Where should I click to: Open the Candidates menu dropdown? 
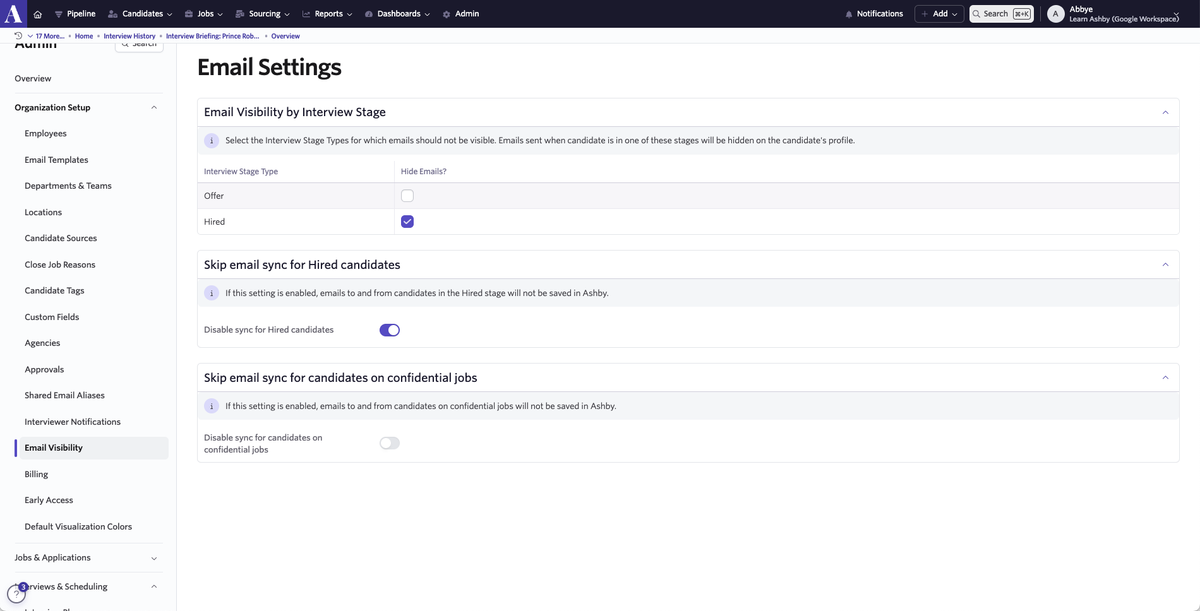140,14
